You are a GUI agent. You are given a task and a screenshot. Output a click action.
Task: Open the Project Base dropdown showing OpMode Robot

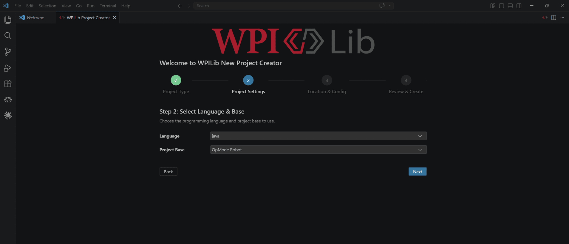(318, 149)
